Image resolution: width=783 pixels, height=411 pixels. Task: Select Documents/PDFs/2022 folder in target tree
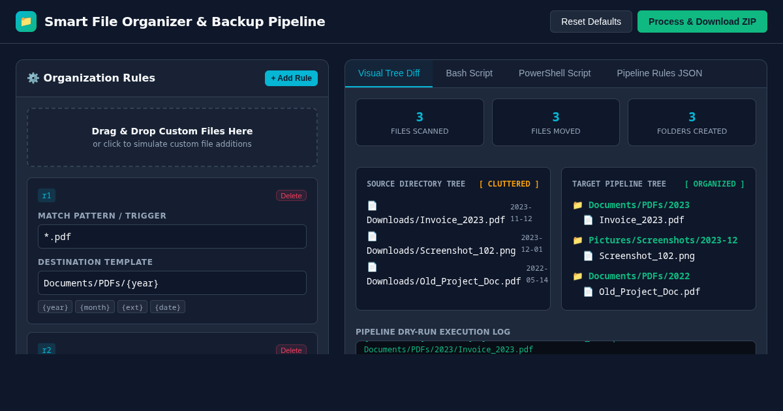point(639,276)
